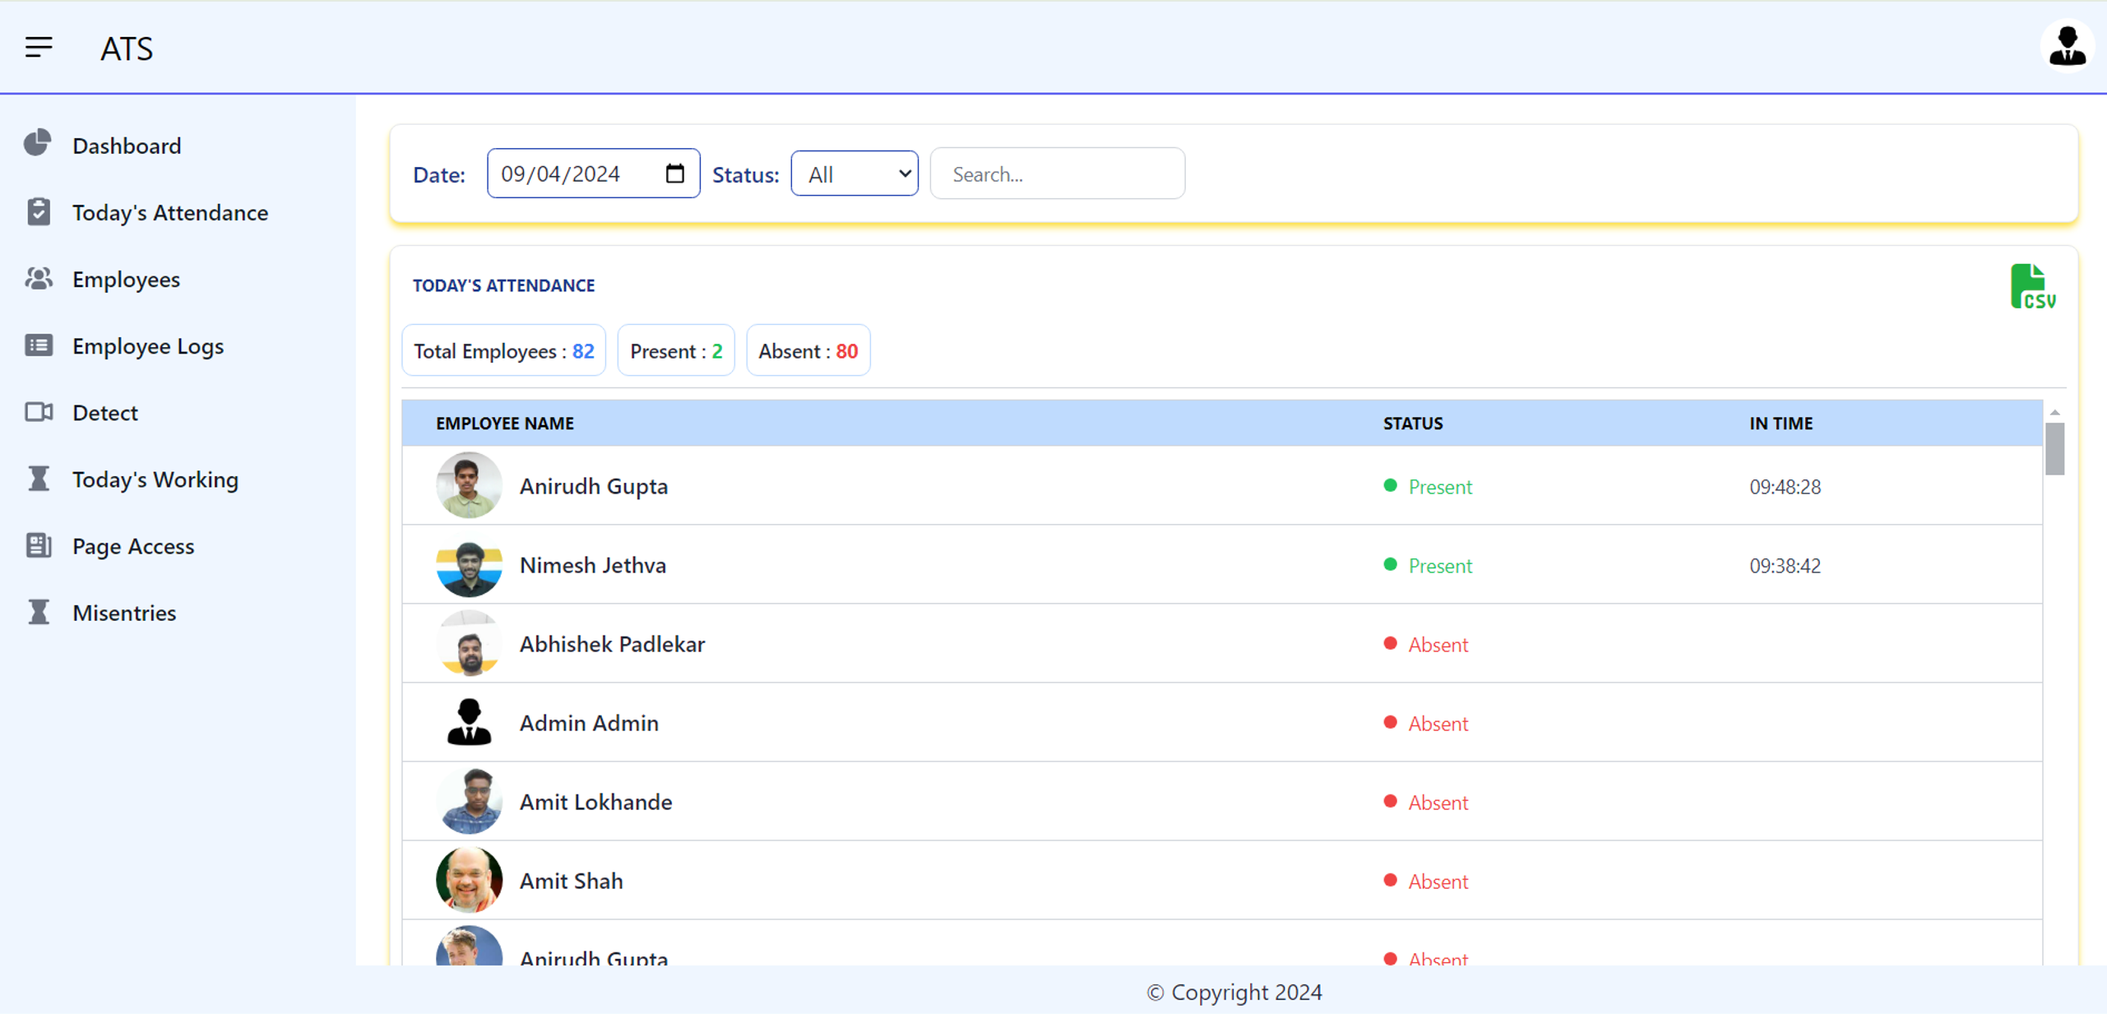Click the Detect camera icon

pos(38,412)
